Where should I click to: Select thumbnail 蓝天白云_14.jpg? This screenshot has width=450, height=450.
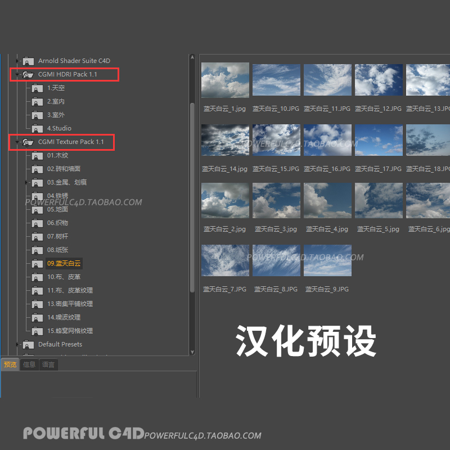point(226,140)
